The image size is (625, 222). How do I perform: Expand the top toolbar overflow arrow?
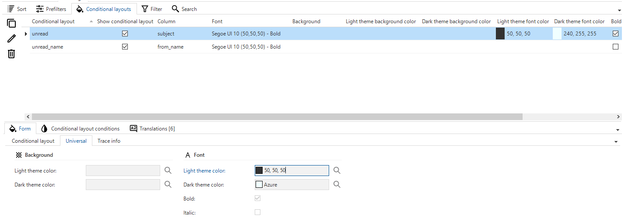(x=619, y=10)
